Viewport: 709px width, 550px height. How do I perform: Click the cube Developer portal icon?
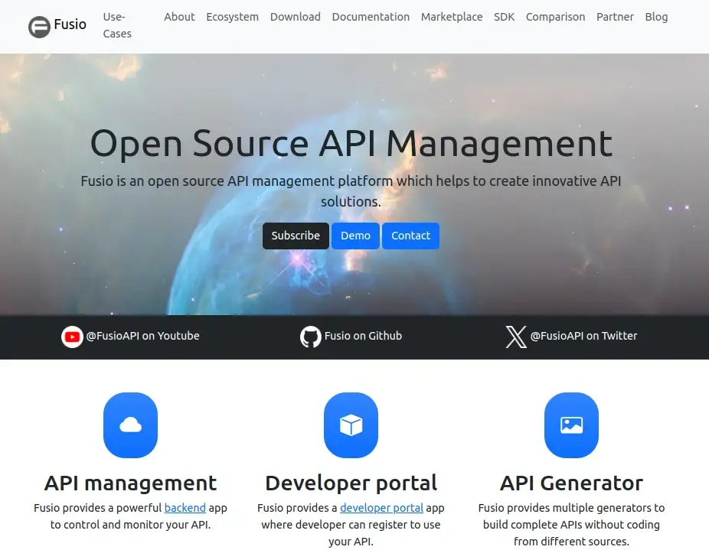(351, 425)
